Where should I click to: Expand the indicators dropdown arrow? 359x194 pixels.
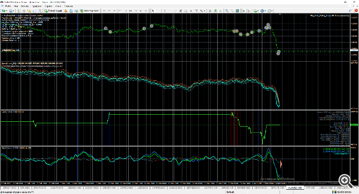[x=258, y=11]
